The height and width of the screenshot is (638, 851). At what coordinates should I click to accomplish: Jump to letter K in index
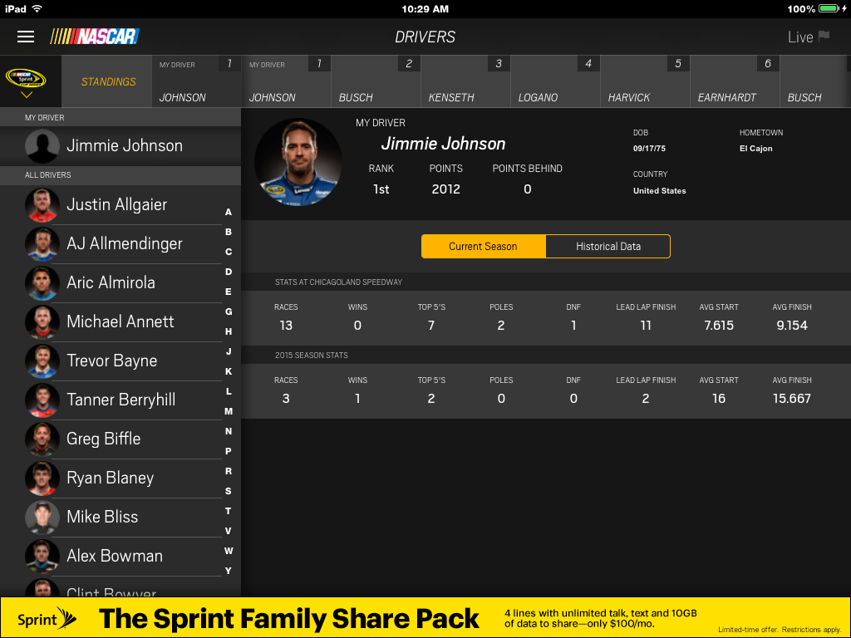pos(229,371)
